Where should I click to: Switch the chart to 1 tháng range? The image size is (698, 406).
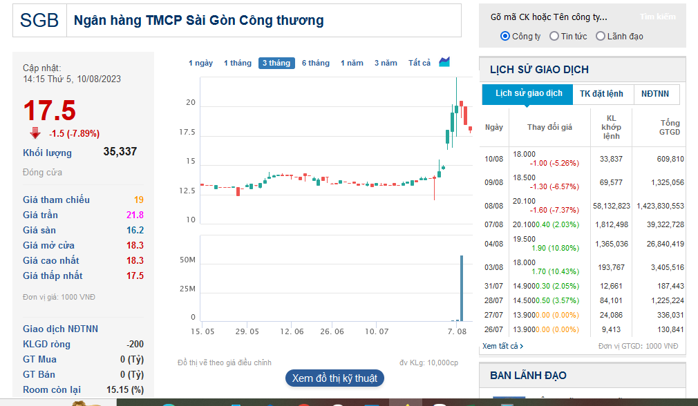[x=238, y=63]
